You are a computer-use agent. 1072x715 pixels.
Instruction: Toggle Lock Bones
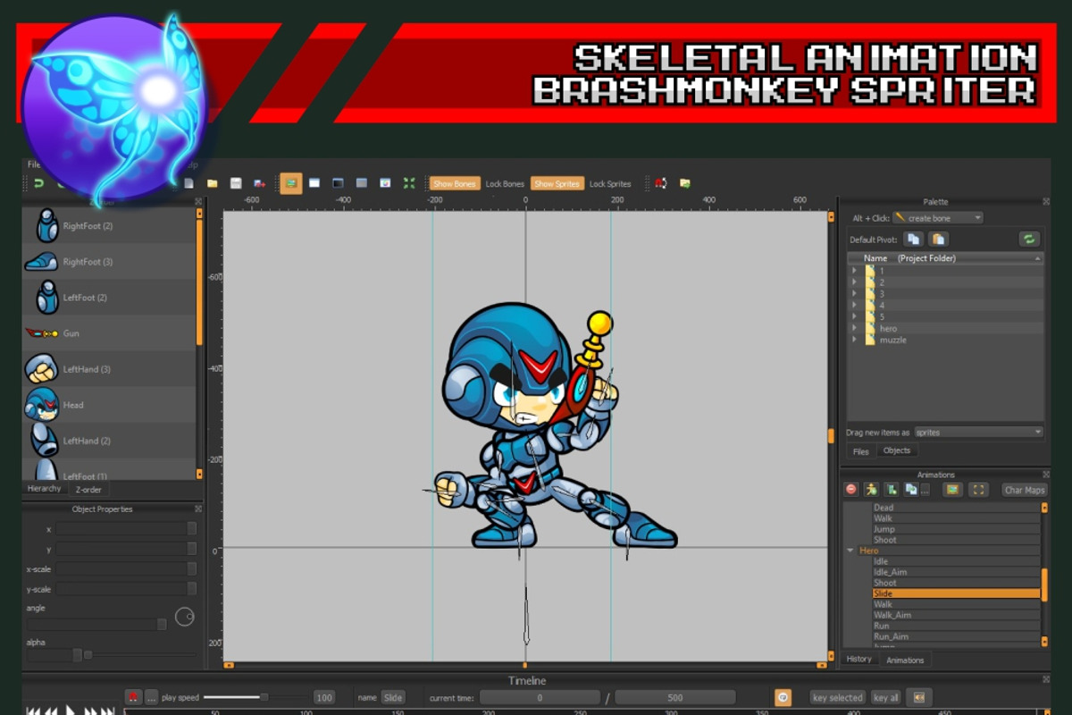pos(505,184)
